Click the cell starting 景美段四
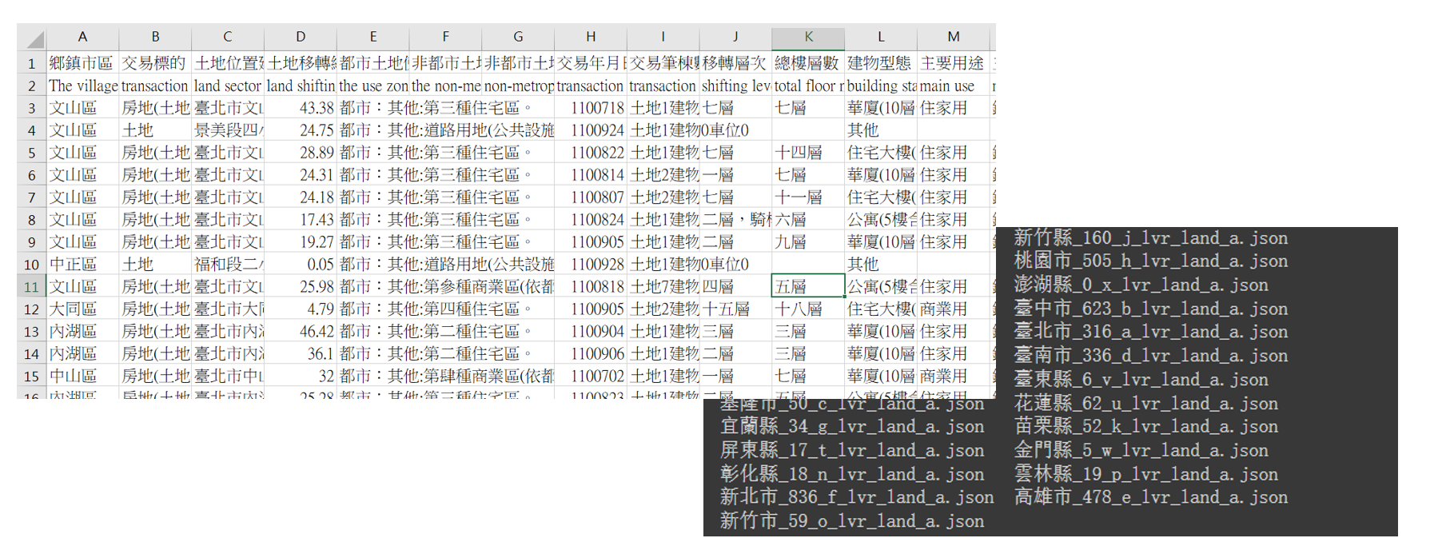1442x546 pixels. point(228,130)
